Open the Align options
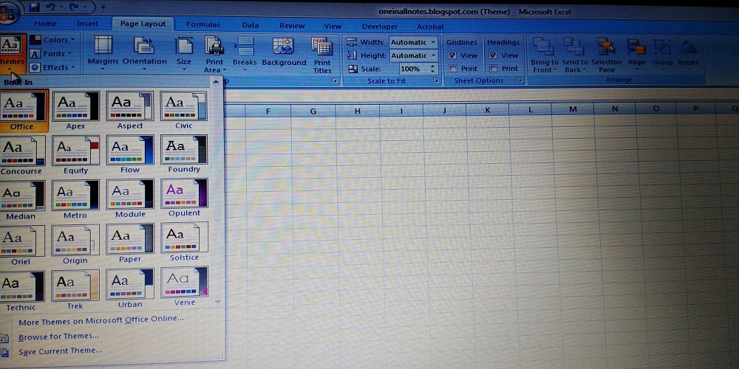Image resolution: width=739 pixels, height=369 pixels. [637, 55]
